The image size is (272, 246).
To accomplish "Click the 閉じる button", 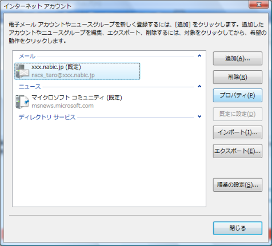I will (x=238, y=228).
